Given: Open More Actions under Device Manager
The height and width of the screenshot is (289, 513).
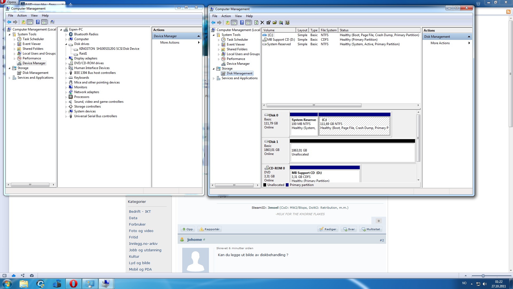Looking at the screenshot, I should (177, 43).
